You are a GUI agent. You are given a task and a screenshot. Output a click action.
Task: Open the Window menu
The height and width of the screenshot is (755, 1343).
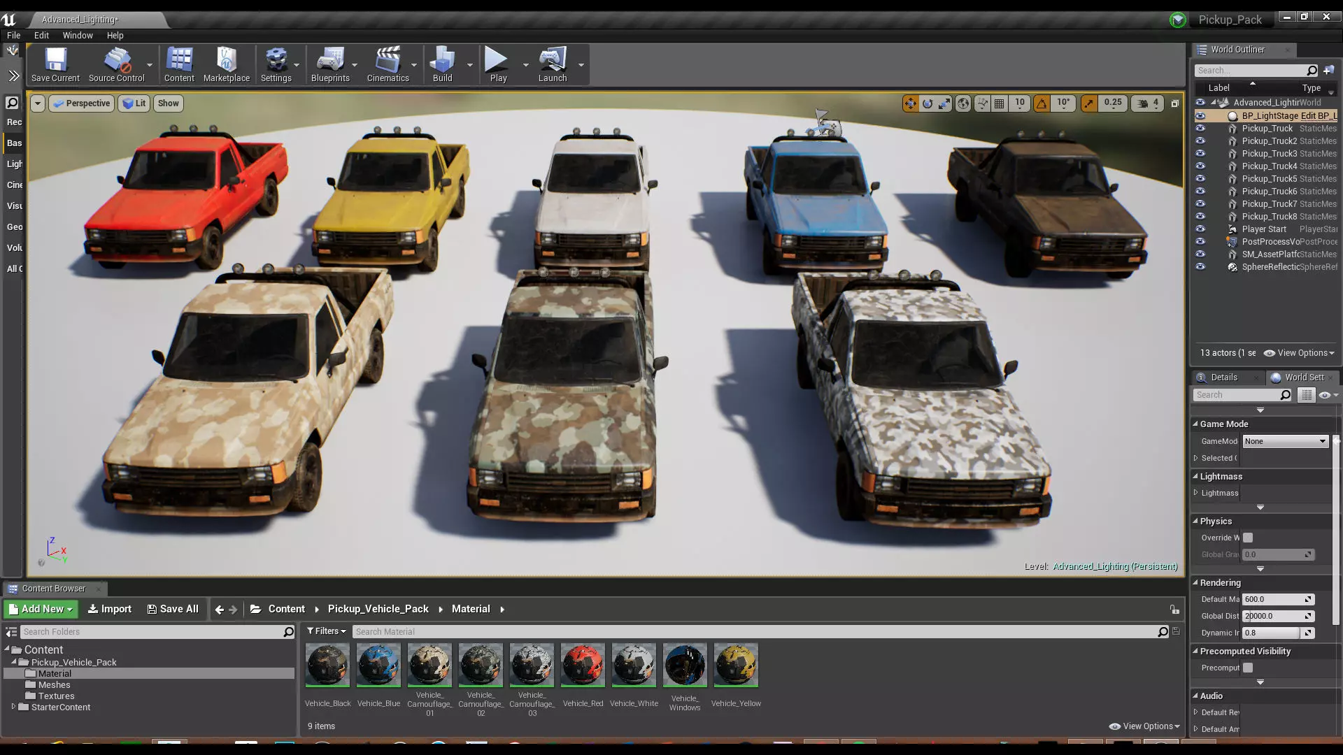click(78, 35)
